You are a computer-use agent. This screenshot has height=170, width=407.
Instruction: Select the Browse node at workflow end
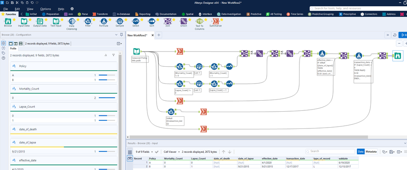pos(398,55)
